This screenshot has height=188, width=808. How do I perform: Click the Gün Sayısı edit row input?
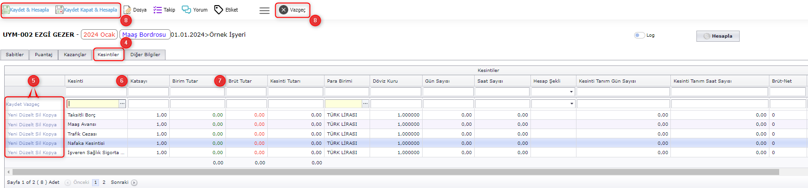coord(448,104)
